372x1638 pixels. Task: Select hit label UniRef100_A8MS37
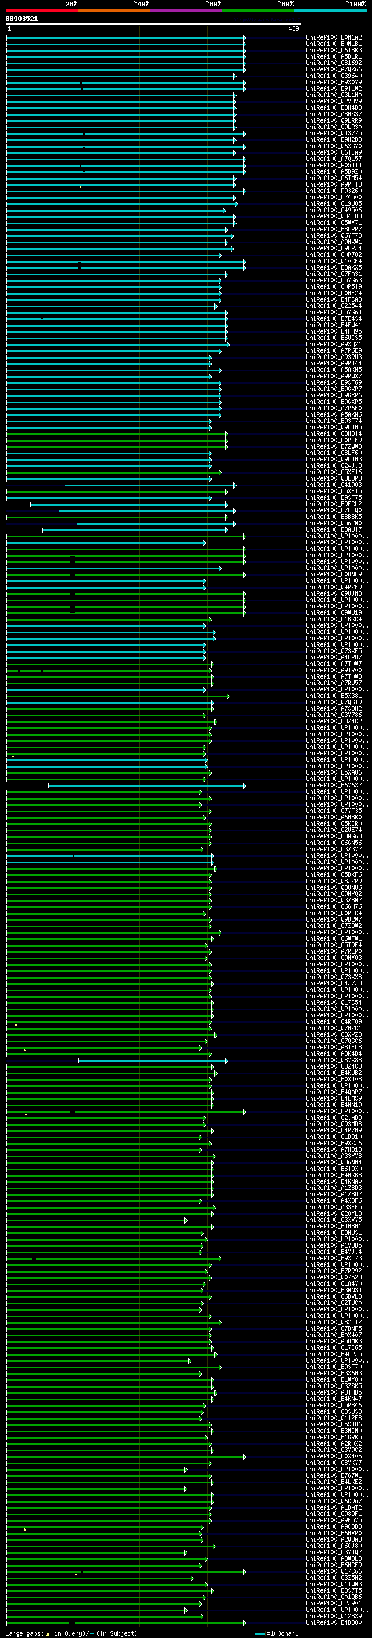[334, 114]
